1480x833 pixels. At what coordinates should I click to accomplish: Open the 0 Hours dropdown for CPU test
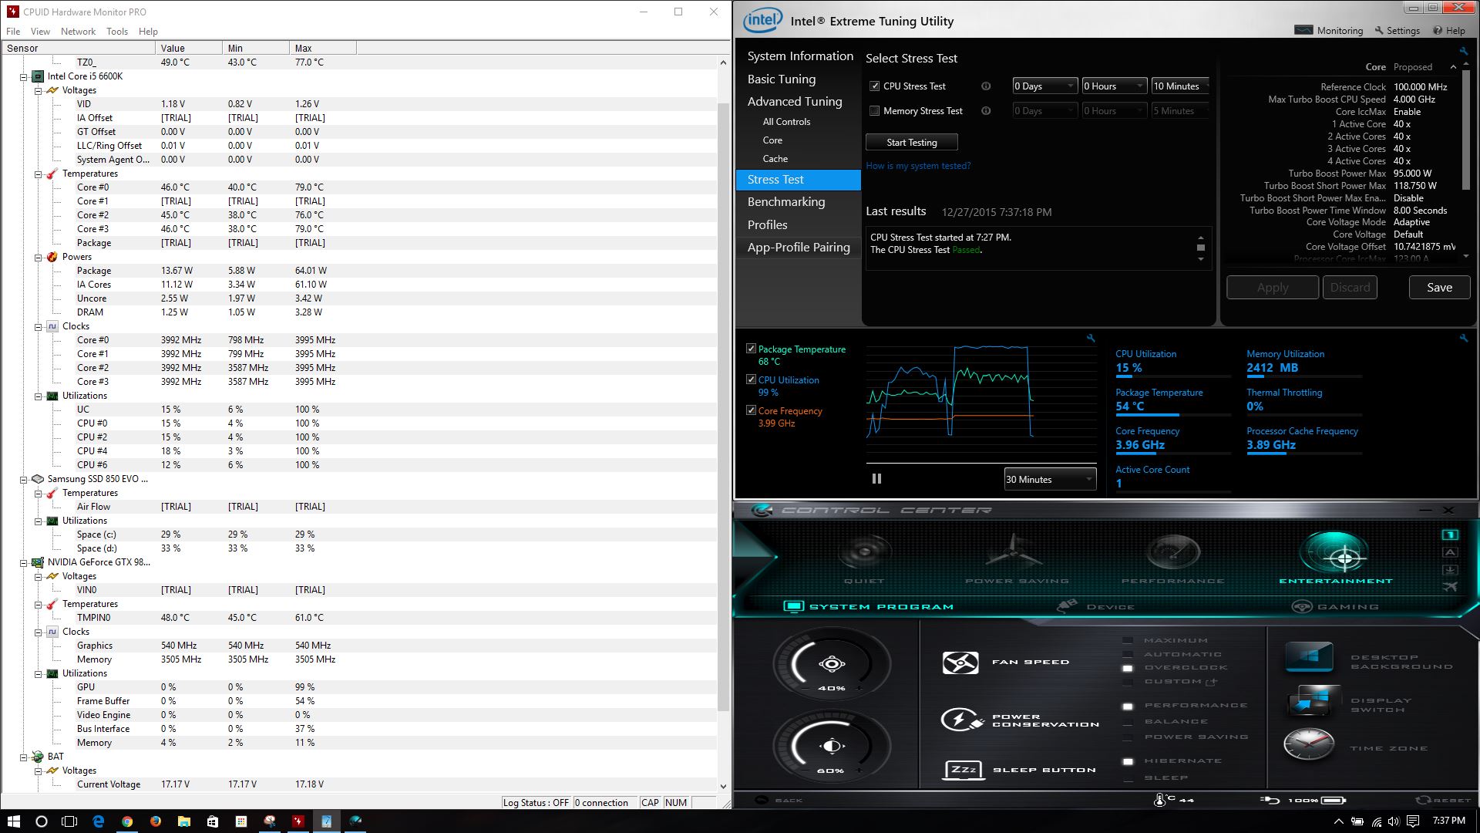1114,86
